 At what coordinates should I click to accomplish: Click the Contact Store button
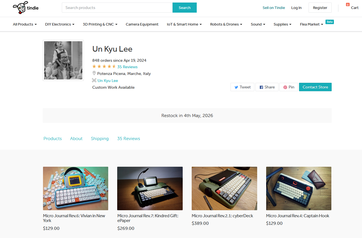315,87
